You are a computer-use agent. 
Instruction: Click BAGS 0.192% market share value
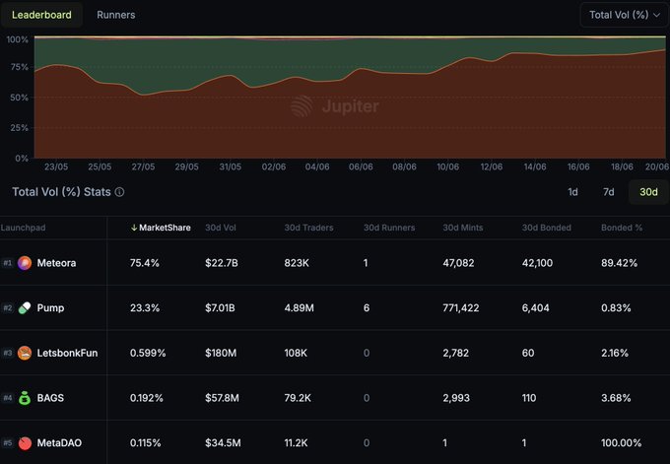click(147, 398)
